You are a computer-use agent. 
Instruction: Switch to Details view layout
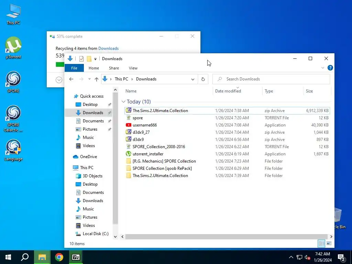(x=321, y=243)
